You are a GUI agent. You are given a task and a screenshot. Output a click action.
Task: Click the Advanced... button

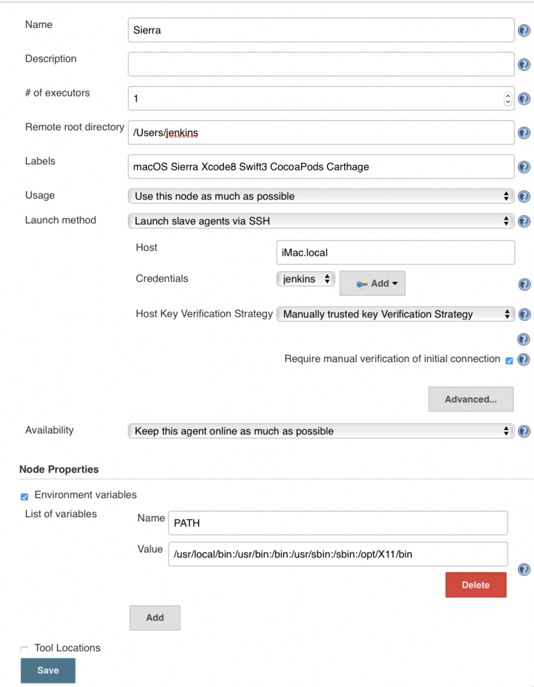[x=470, y=399]
